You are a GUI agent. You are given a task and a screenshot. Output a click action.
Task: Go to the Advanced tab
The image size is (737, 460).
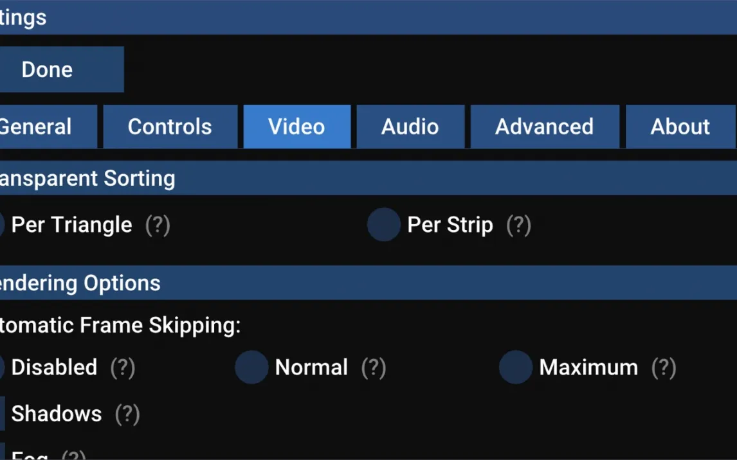pyautogui.click(x=544, y=127)
